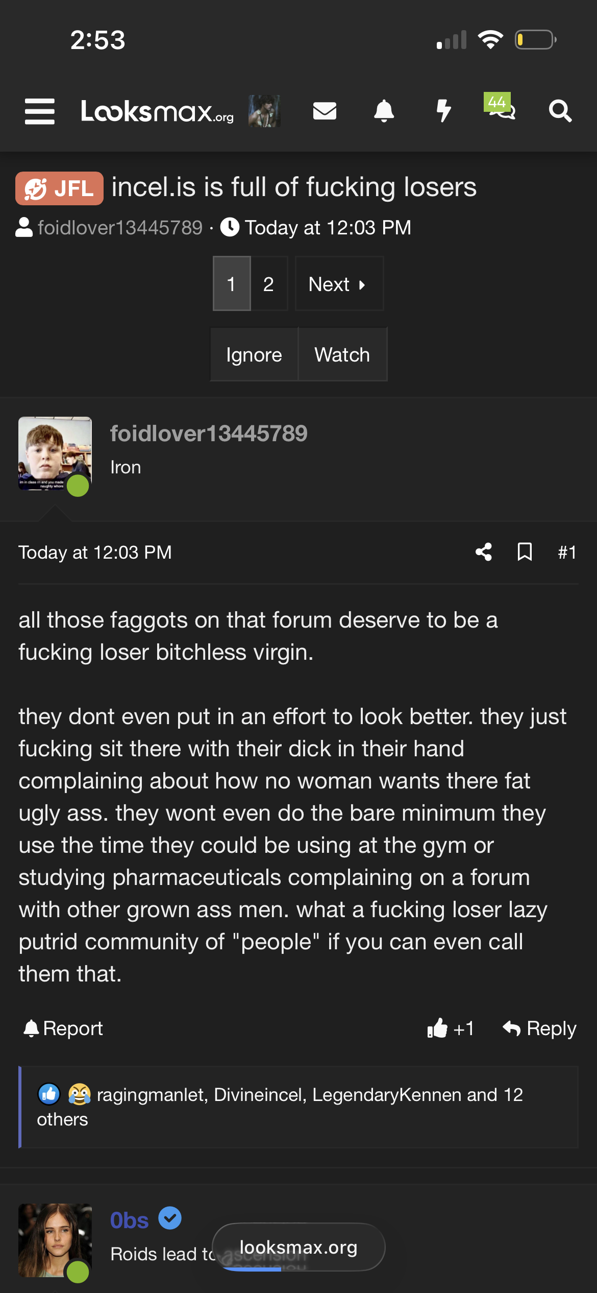Viewport: 597px width, 1293px height.
Task: Share post #1 with share icon
Action: (484, 552)
